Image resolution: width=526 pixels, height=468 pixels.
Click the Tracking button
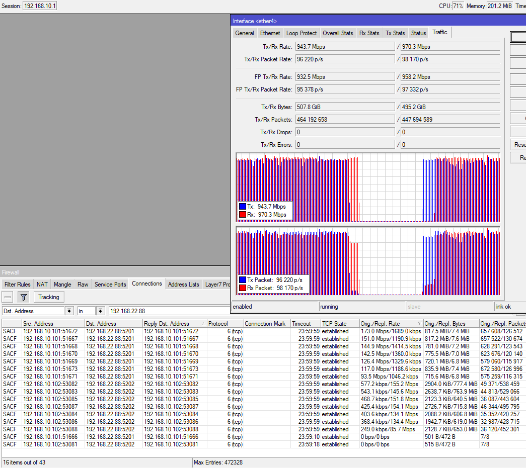coord(49,297)
